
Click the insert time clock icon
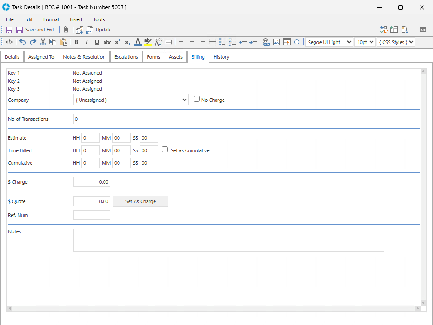pyautogui.click(x=297, y=42)
